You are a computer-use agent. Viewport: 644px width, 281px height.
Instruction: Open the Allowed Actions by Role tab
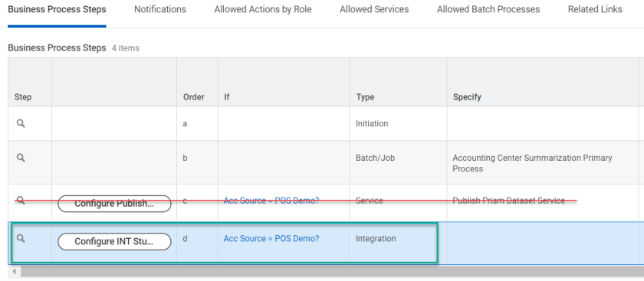263,9
